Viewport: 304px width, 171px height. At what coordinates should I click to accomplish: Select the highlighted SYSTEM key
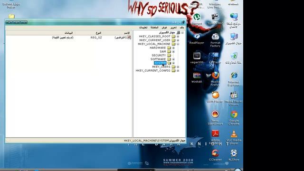161,63
